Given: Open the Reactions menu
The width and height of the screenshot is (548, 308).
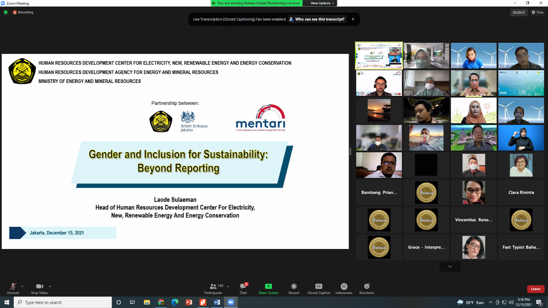Looking at the screenshot, I should pos(366,287).
